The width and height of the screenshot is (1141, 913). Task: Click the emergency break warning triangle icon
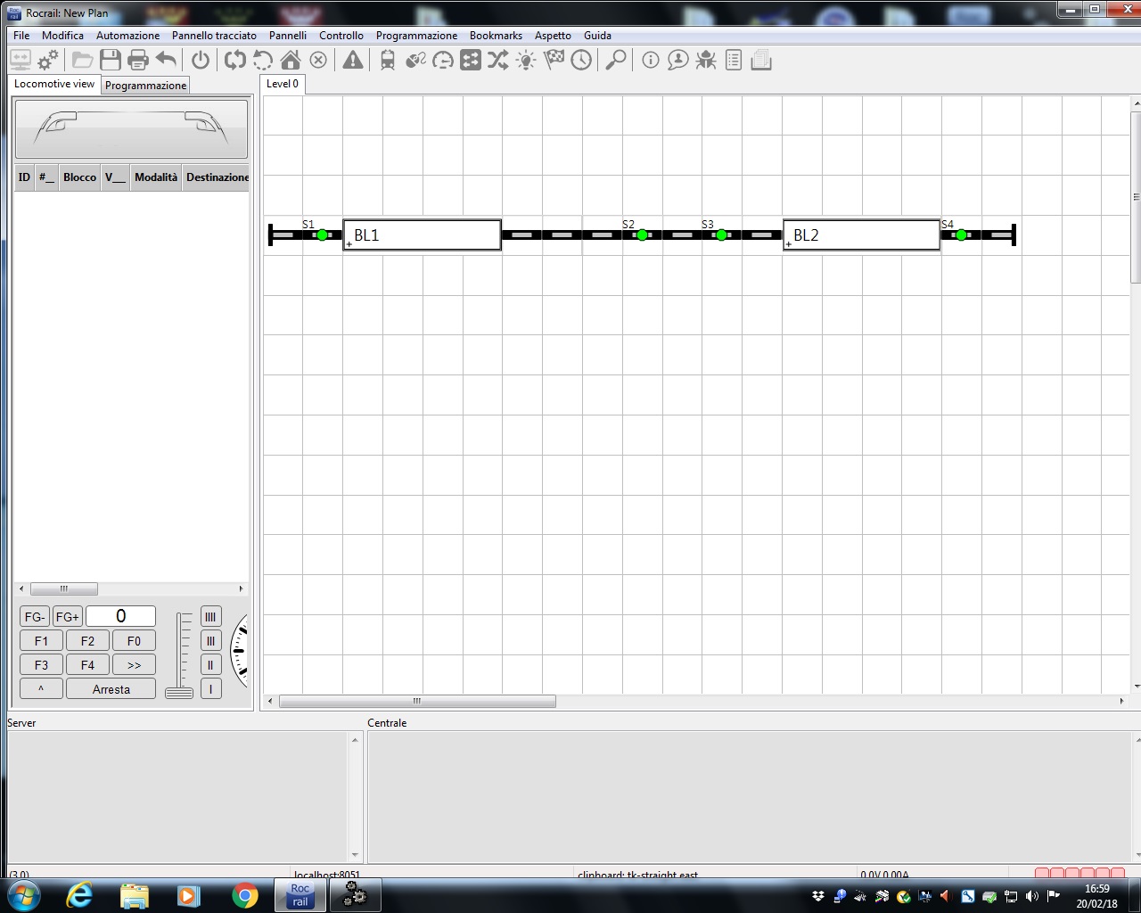point(353,60)
